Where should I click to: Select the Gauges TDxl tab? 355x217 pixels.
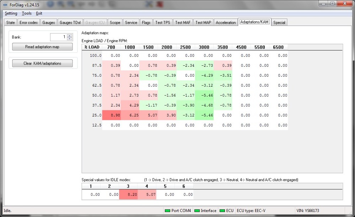pyautogui.click(x=70, y=22)
